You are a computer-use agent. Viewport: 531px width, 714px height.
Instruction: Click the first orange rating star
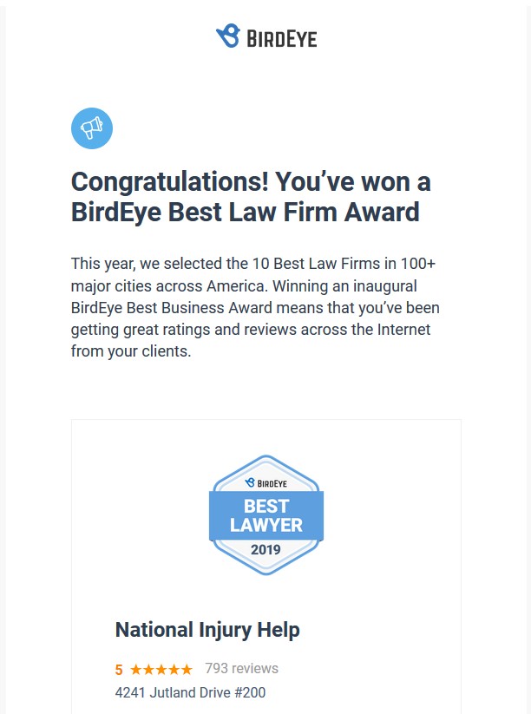coord(135,670)
